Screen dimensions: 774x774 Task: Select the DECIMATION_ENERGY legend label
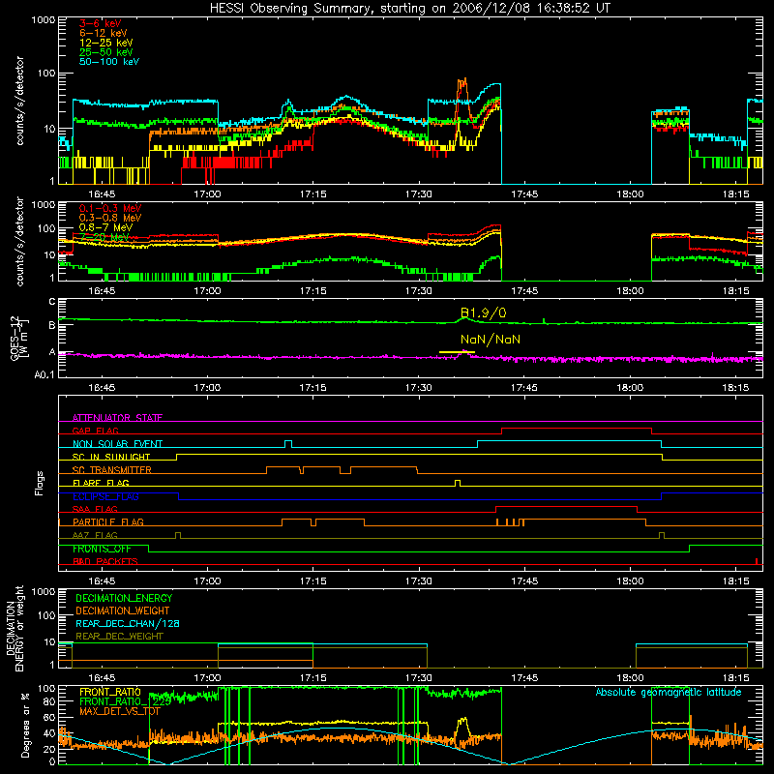(x=124, y=598)
